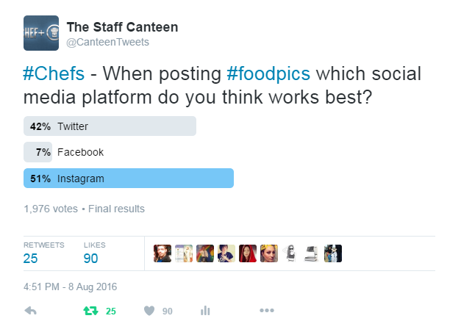Open tweet analytics bar chart icon
The width and height of the screenshot is (450, 335).
[x=206, y=311]
